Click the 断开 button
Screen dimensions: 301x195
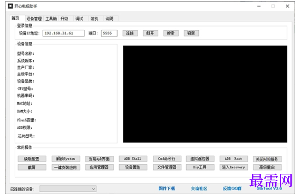tap(150, 33)
